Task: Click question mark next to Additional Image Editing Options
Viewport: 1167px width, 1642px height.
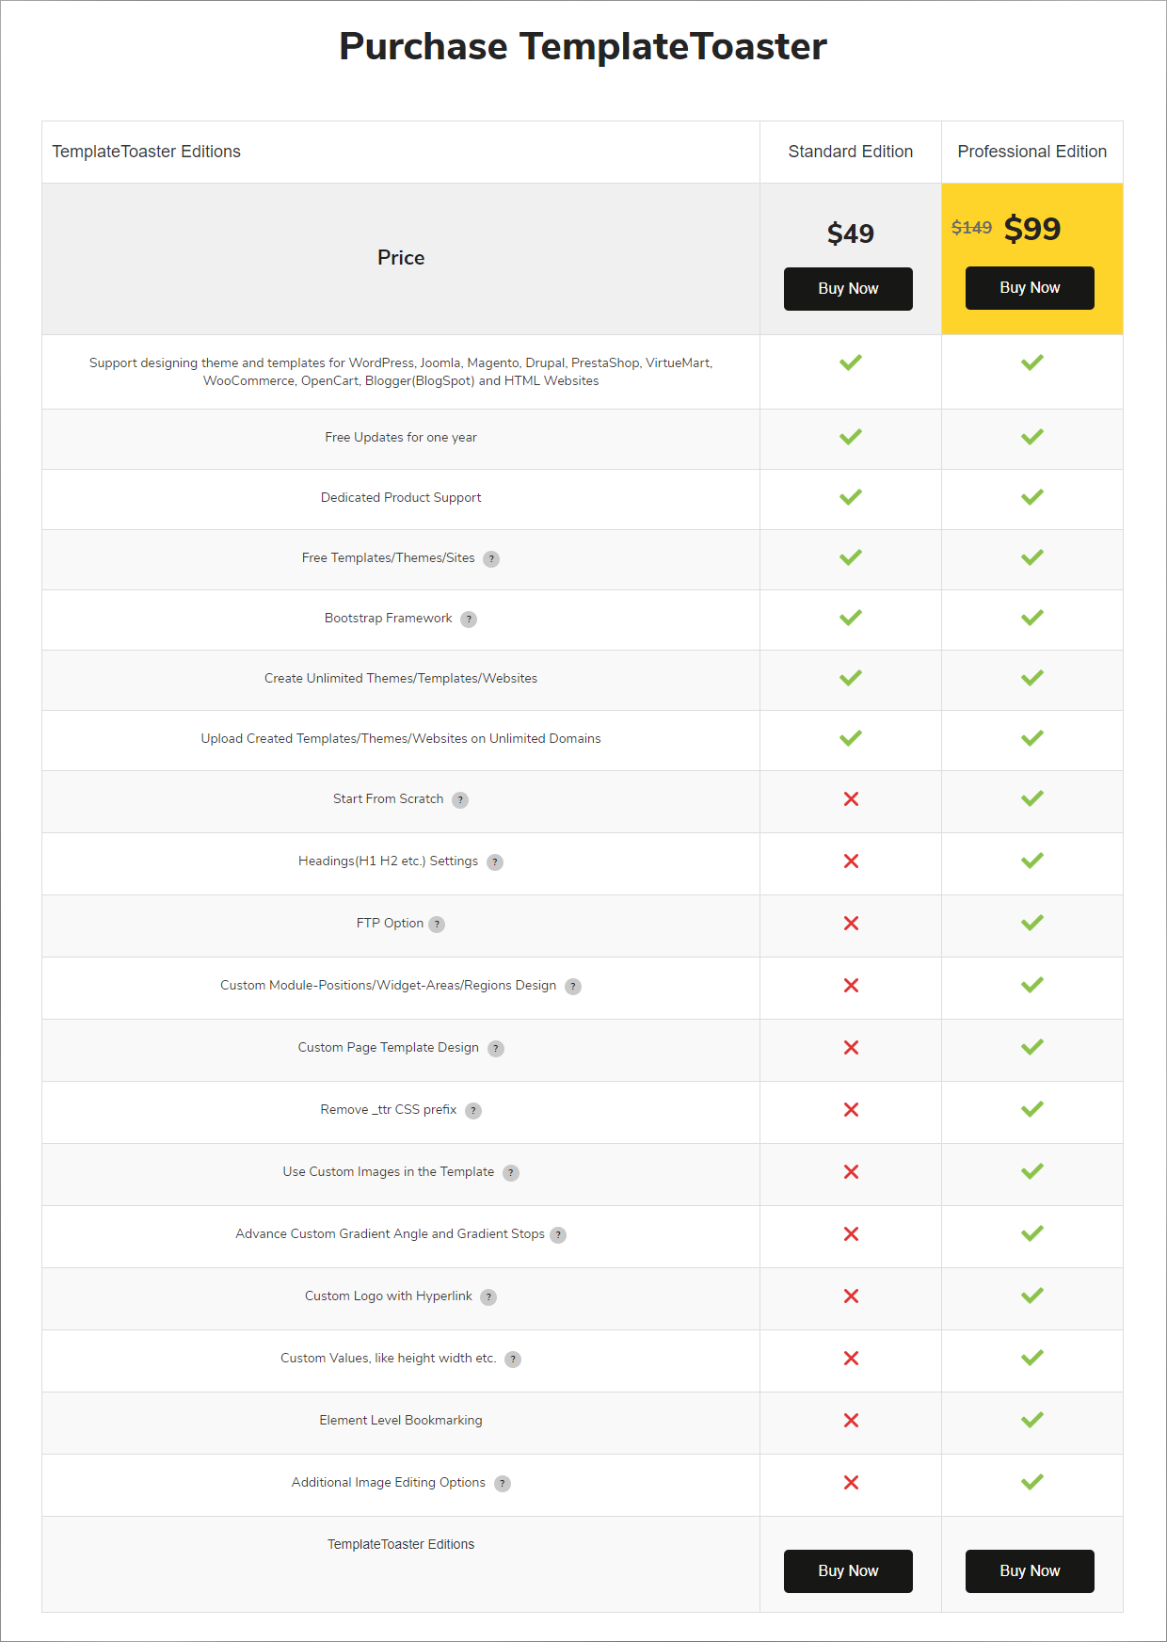Action: coord(503,1484)
